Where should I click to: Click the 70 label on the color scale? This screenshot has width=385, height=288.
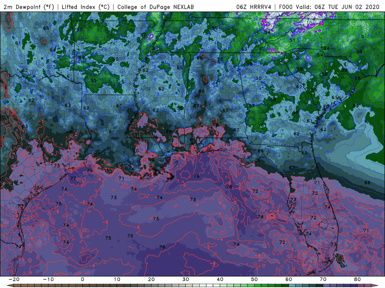pyautogui.click(x=323, y=279)
